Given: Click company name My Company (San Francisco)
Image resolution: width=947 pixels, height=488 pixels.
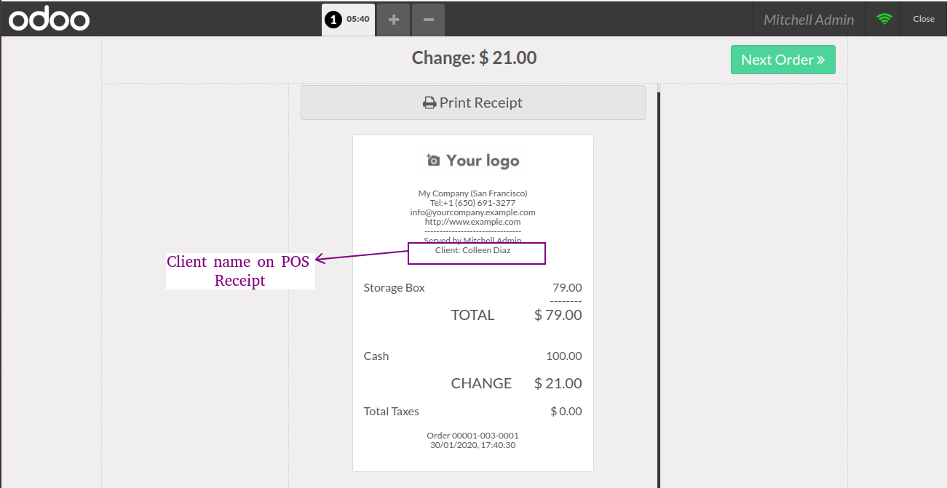Looking at the screenshot, I should click(473, 193).
